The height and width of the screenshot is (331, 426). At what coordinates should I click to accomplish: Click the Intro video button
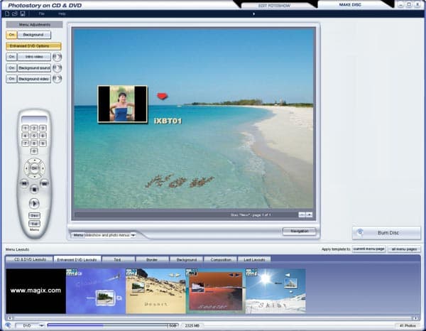click(34, 57)
